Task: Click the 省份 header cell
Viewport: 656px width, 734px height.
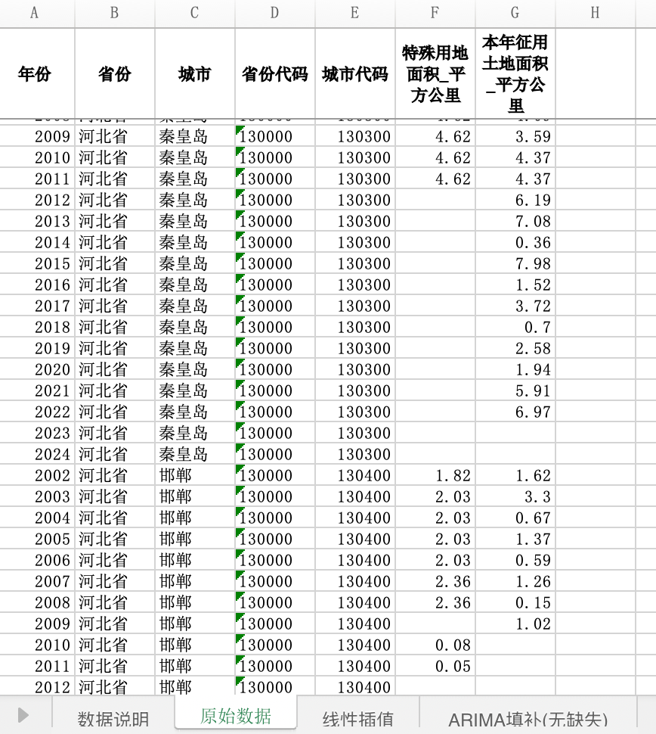Action: [x=115, y=73]
